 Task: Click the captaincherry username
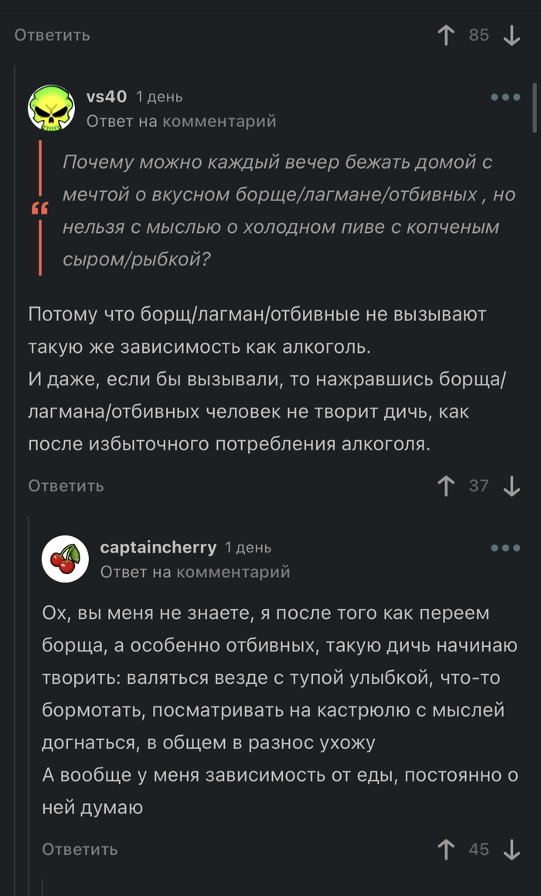click(158, 547)
